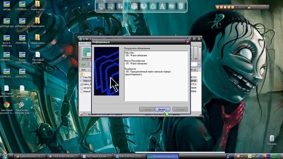This screenshot has height=159, width=283.
Task: Select the 226846262... image icon
Action: pyautogui.click(x=7, y=73)
